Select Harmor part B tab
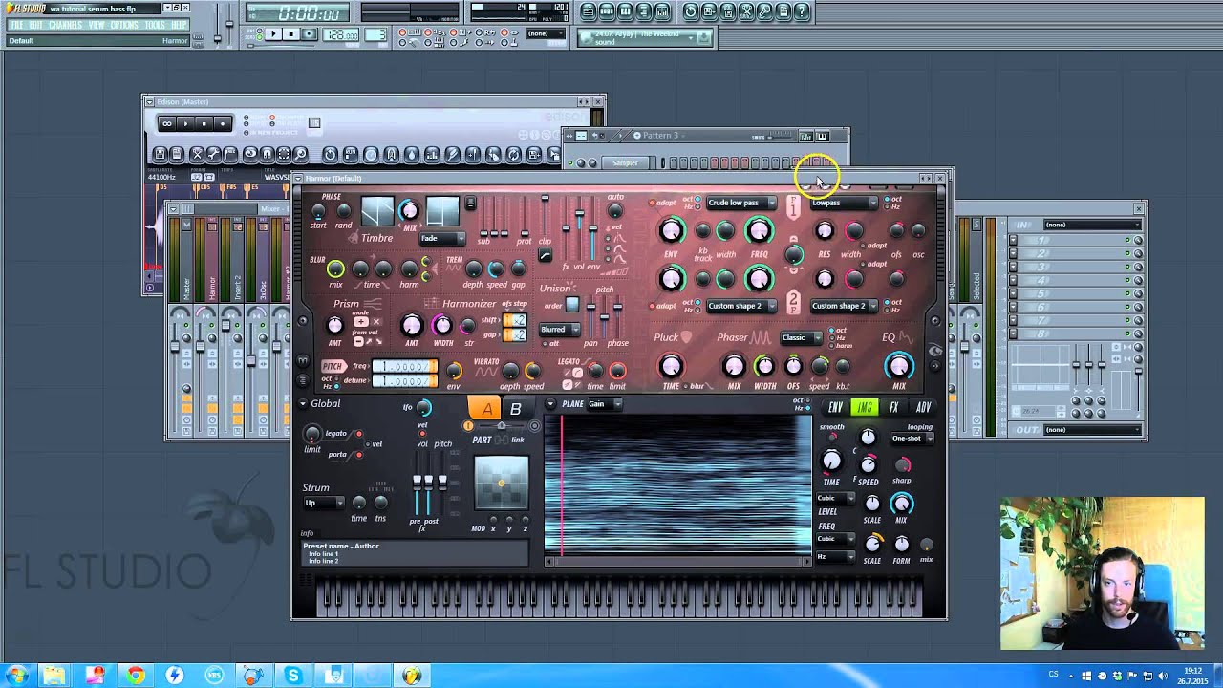The width and height of the screenshot is (1223, 688). [x=515, y=409]
